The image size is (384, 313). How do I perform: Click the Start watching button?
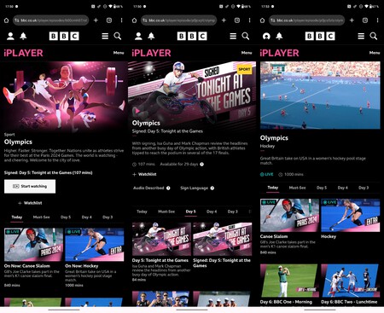[x=30, y=186]
